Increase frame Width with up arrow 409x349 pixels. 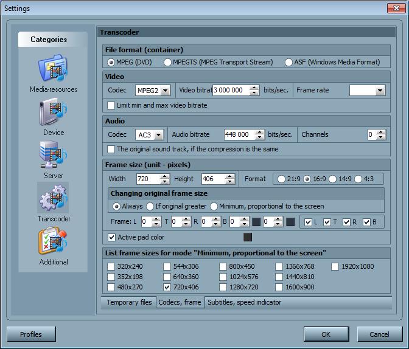click(x=164, y=176)
